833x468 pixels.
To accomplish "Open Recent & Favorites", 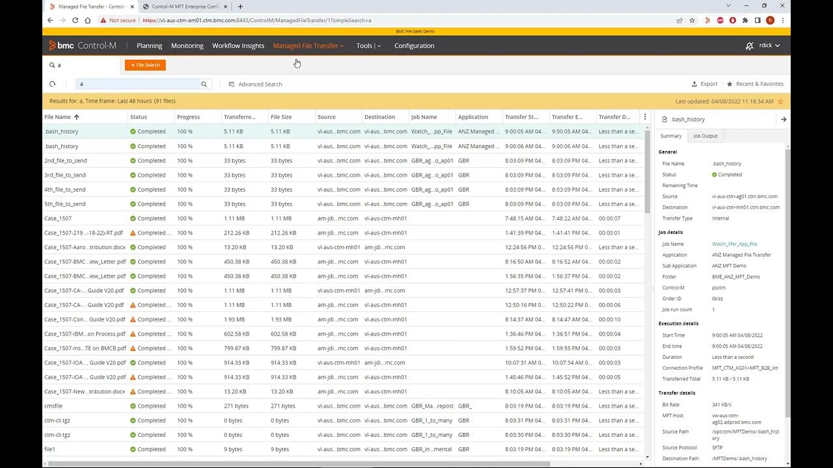I will tap(755, 84).
